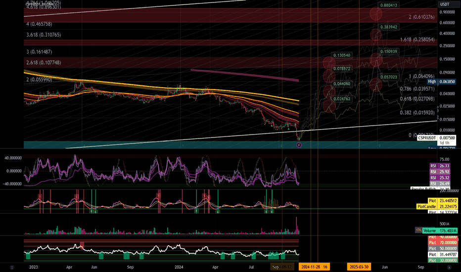This screenshot has width=461, height=272.
Task: Select the RSI 25.32 label
Action: click(440, 178)
